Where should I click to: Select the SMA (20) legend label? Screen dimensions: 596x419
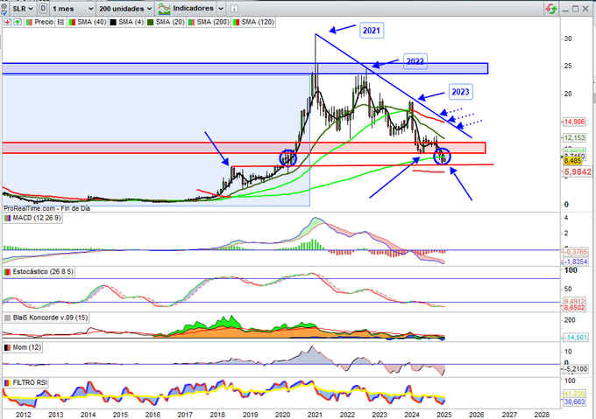(169, 22)
